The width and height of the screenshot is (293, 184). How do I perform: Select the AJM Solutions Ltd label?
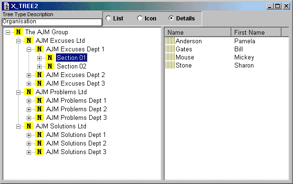pos(61,126)
